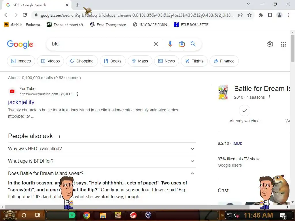Click the Google logo
Image resolution: width=295 pixels, height=221 pixels.
[x=20, y=44]
